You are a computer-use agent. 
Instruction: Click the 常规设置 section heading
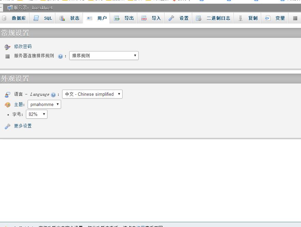point(15,33)
